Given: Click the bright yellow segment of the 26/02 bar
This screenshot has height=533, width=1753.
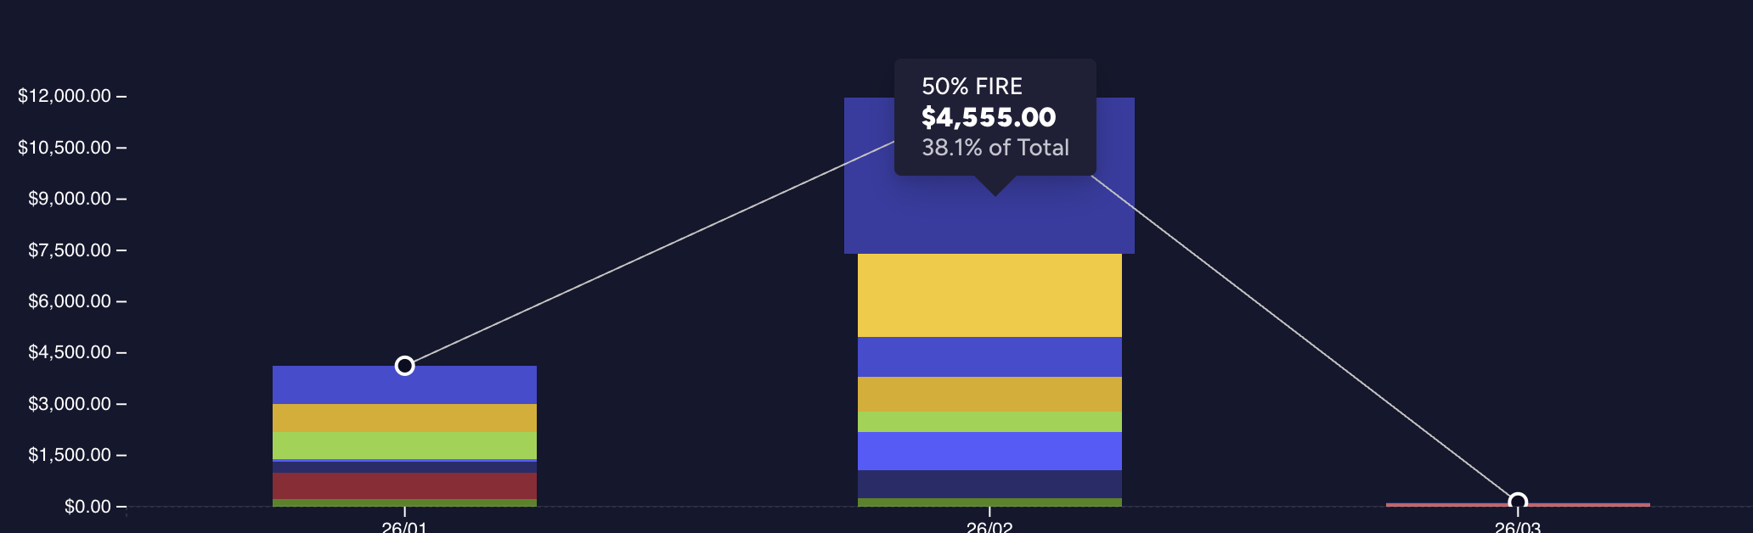Looking at the screenshot, I should pyautogui.click(x=989, y=295).
